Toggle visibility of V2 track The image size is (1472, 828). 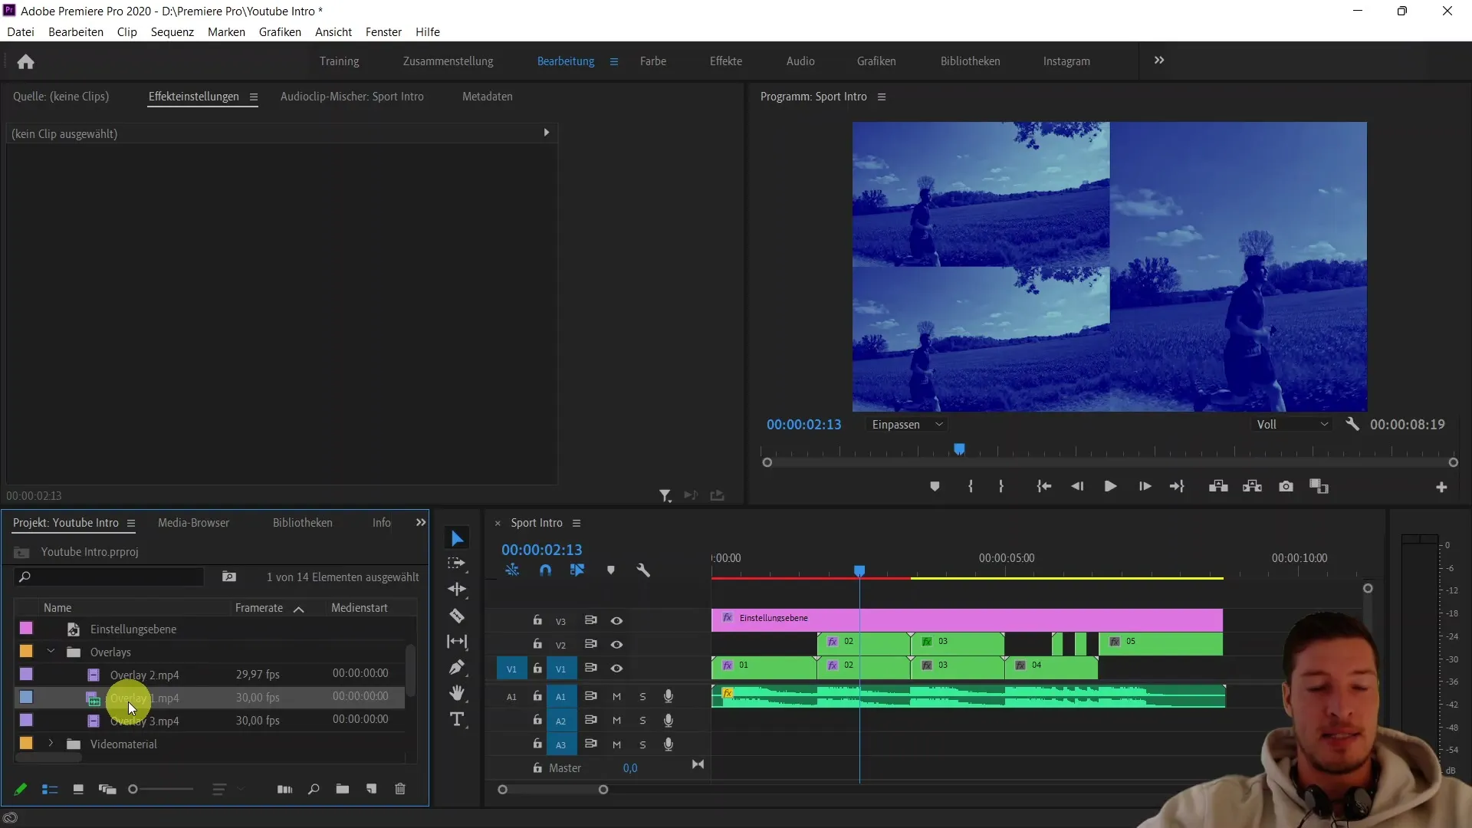pyautogui.click(x=616, y=644)
